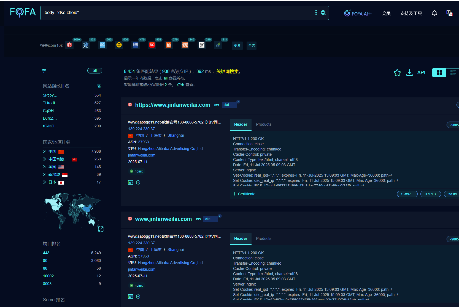Select the AIME icon with 479 badge

point(136,45)
